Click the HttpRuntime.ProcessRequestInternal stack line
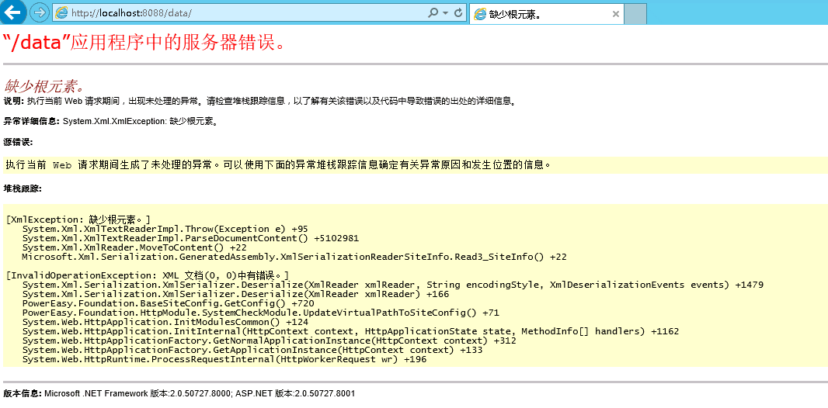The height and width of the screenshot is (408, 828). pyautogui.click(x=224, y=359)
